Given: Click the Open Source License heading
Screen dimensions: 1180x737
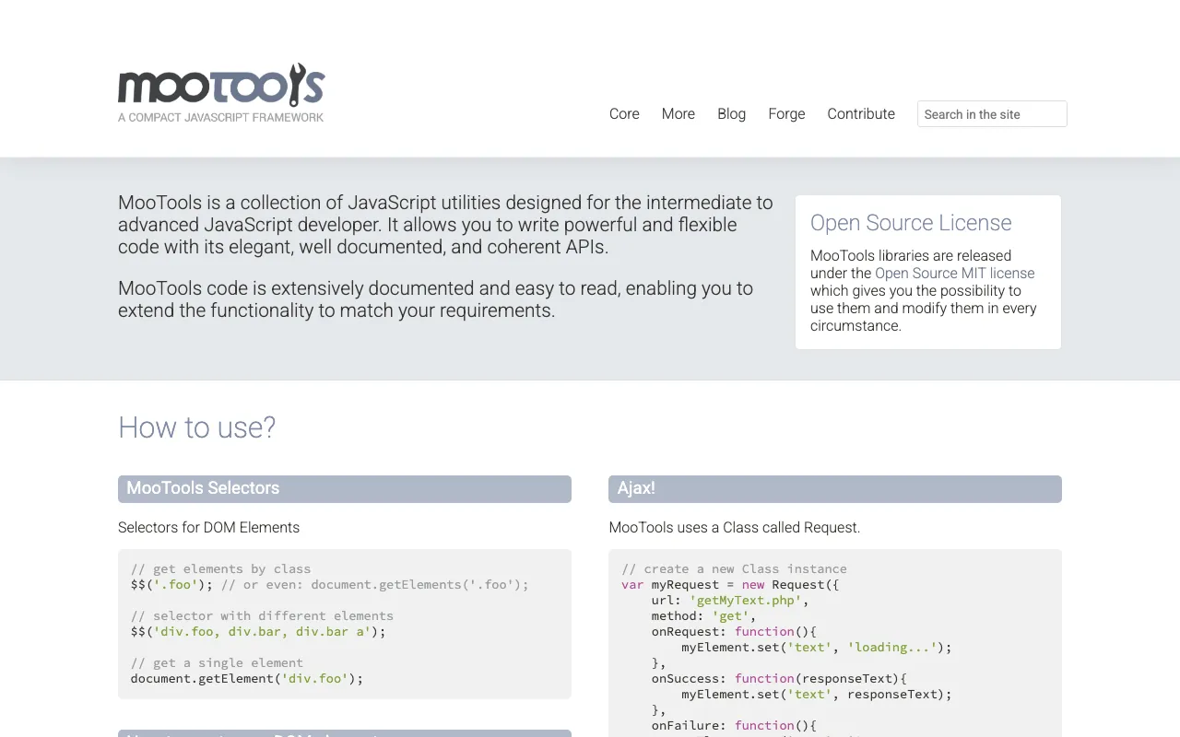Looking at the screenshot, I should pyautogui.click(x=911, y=223).
